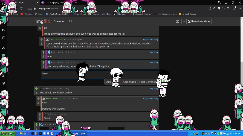Image resolution: width=243 pixels, height=136 pixels.
Task: Click the Add Image button
Action: [x=129, y=82]
